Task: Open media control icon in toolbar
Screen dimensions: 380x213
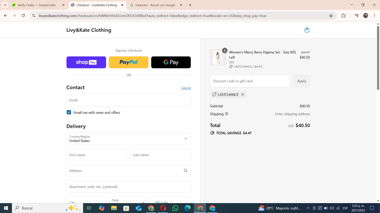Action: [x=357, y=16]
